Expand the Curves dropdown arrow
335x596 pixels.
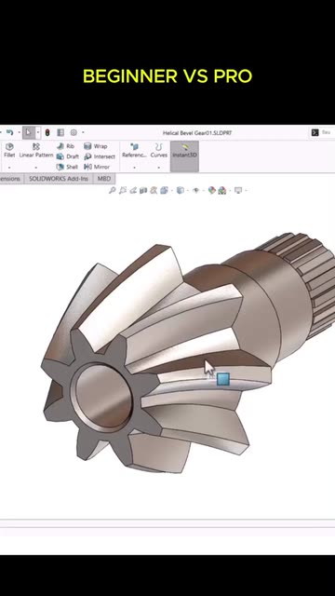(x=159, y=168)
